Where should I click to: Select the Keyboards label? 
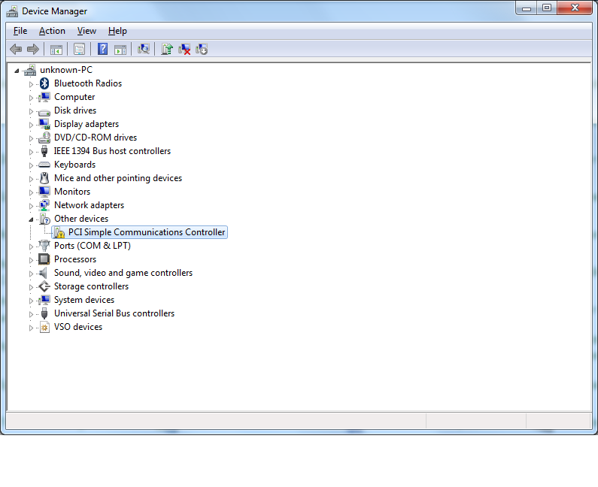tap(74, 165)
